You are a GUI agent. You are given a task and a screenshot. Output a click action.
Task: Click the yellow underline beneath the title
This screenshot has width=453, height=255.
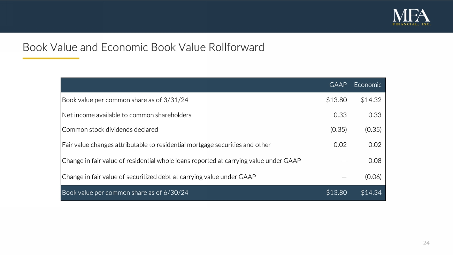51,58
